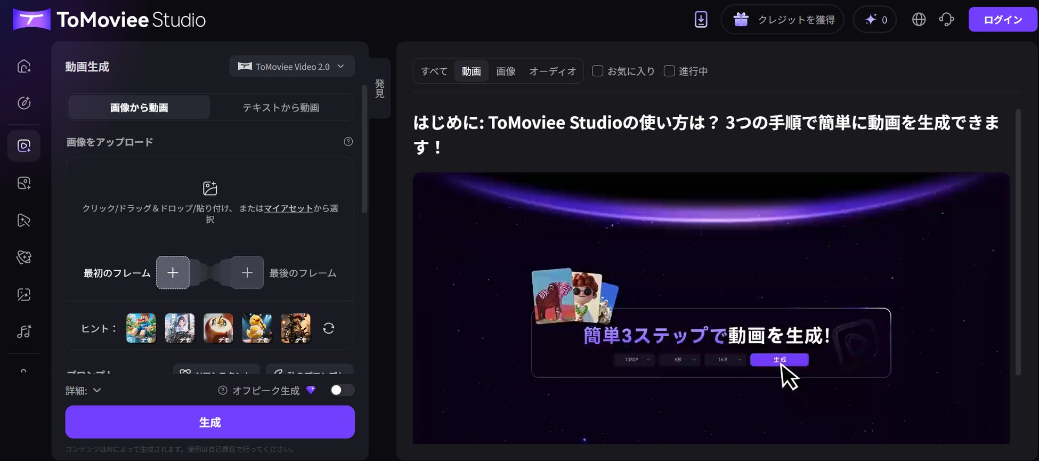Open the ToMoviee Video 2.0 model dropdown

pos(292,67)
